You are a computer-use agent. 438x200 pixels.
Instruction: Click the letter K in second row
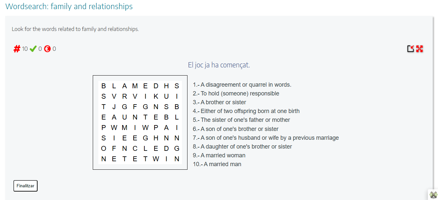[x=156, y=96]
